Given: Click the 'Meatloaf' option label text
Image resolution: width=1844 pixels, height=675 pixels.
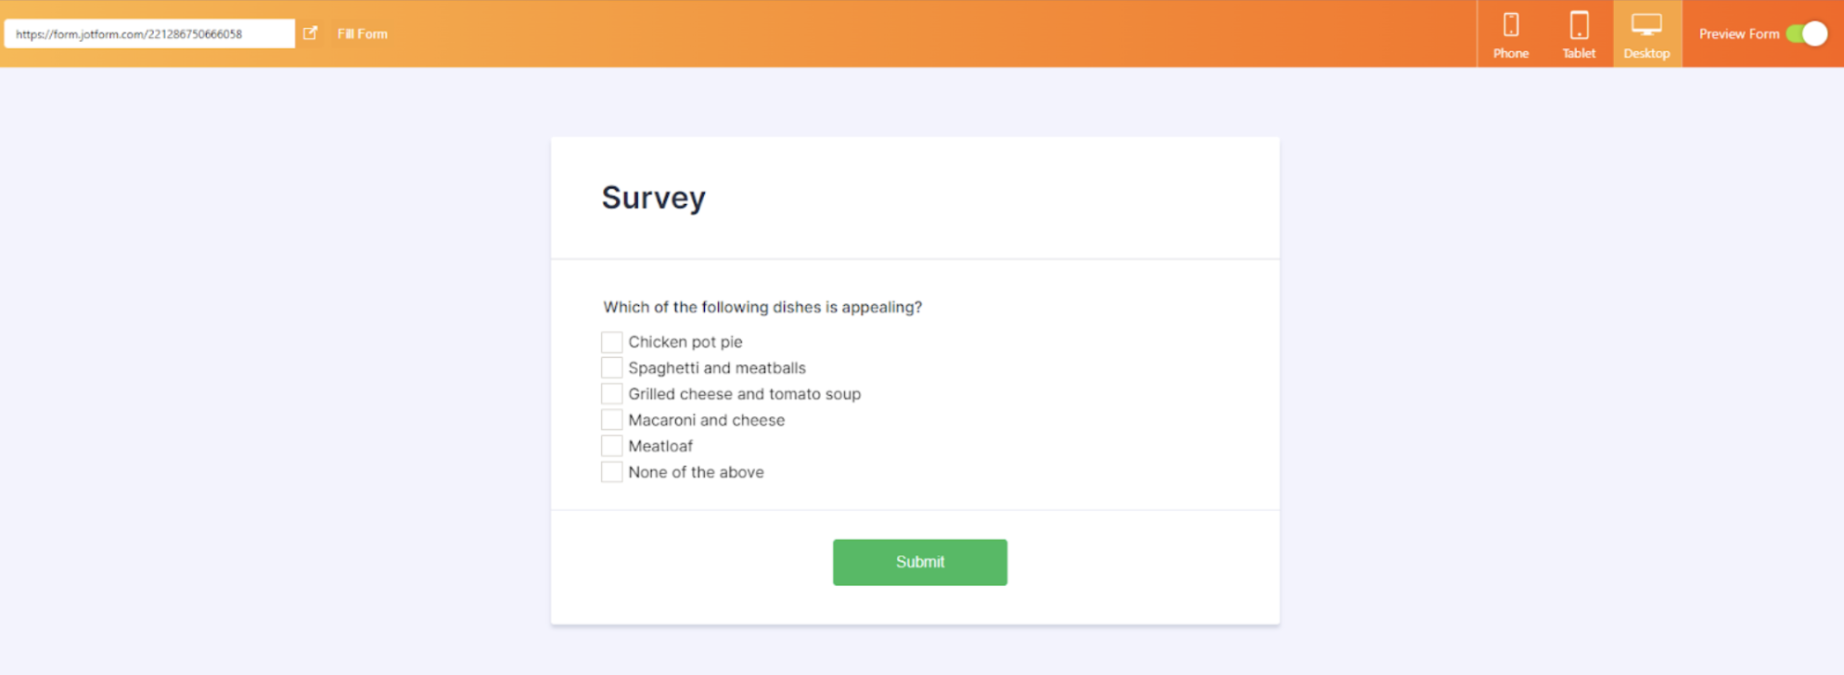Looking at the screenshot, I should point(660,446).
